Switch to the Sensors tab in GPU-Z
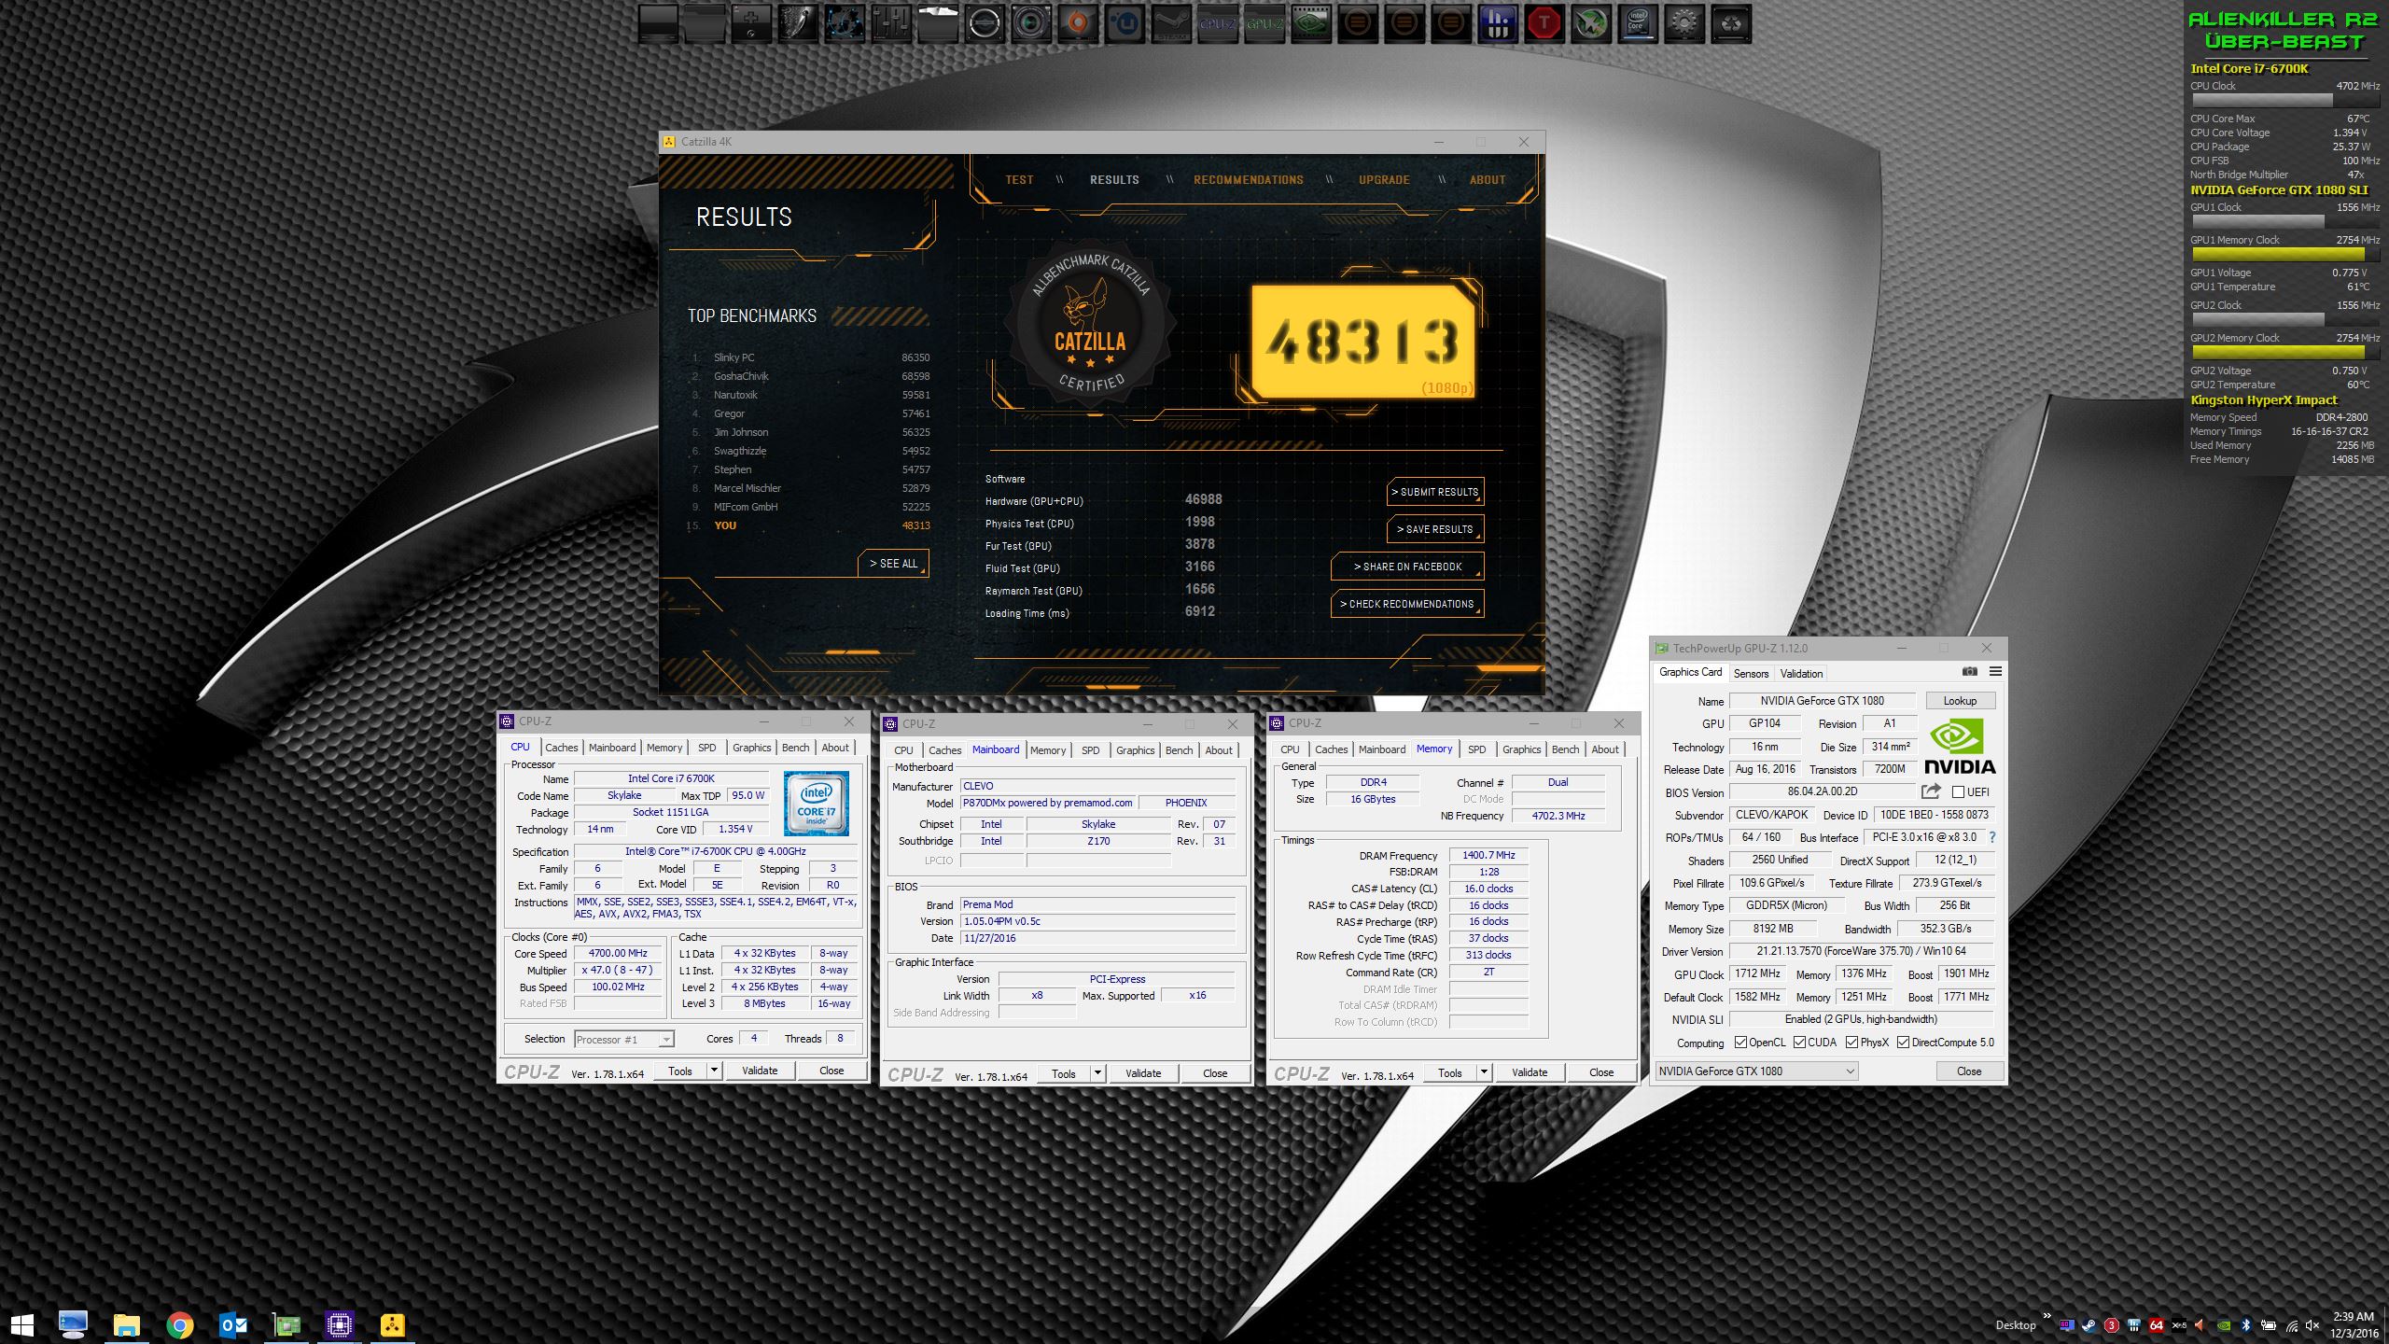The image size is (2389, 1344). click(1751, 673)
